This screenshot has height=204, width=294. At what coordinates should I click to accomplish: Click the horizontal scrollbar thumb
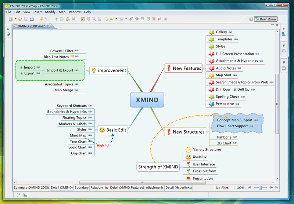click(x=143, y=182)
